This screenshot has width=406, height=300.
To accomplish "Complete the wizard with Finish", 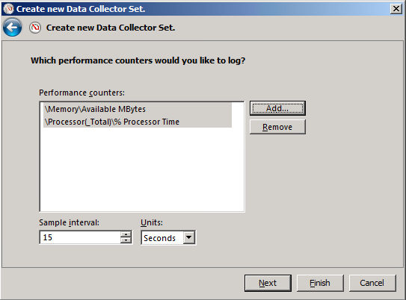I will tap(320, 283).
